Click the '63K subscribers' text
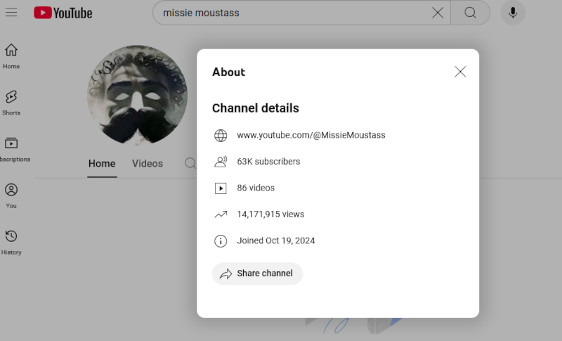562x341 pixels. click(x=268, y=162)
